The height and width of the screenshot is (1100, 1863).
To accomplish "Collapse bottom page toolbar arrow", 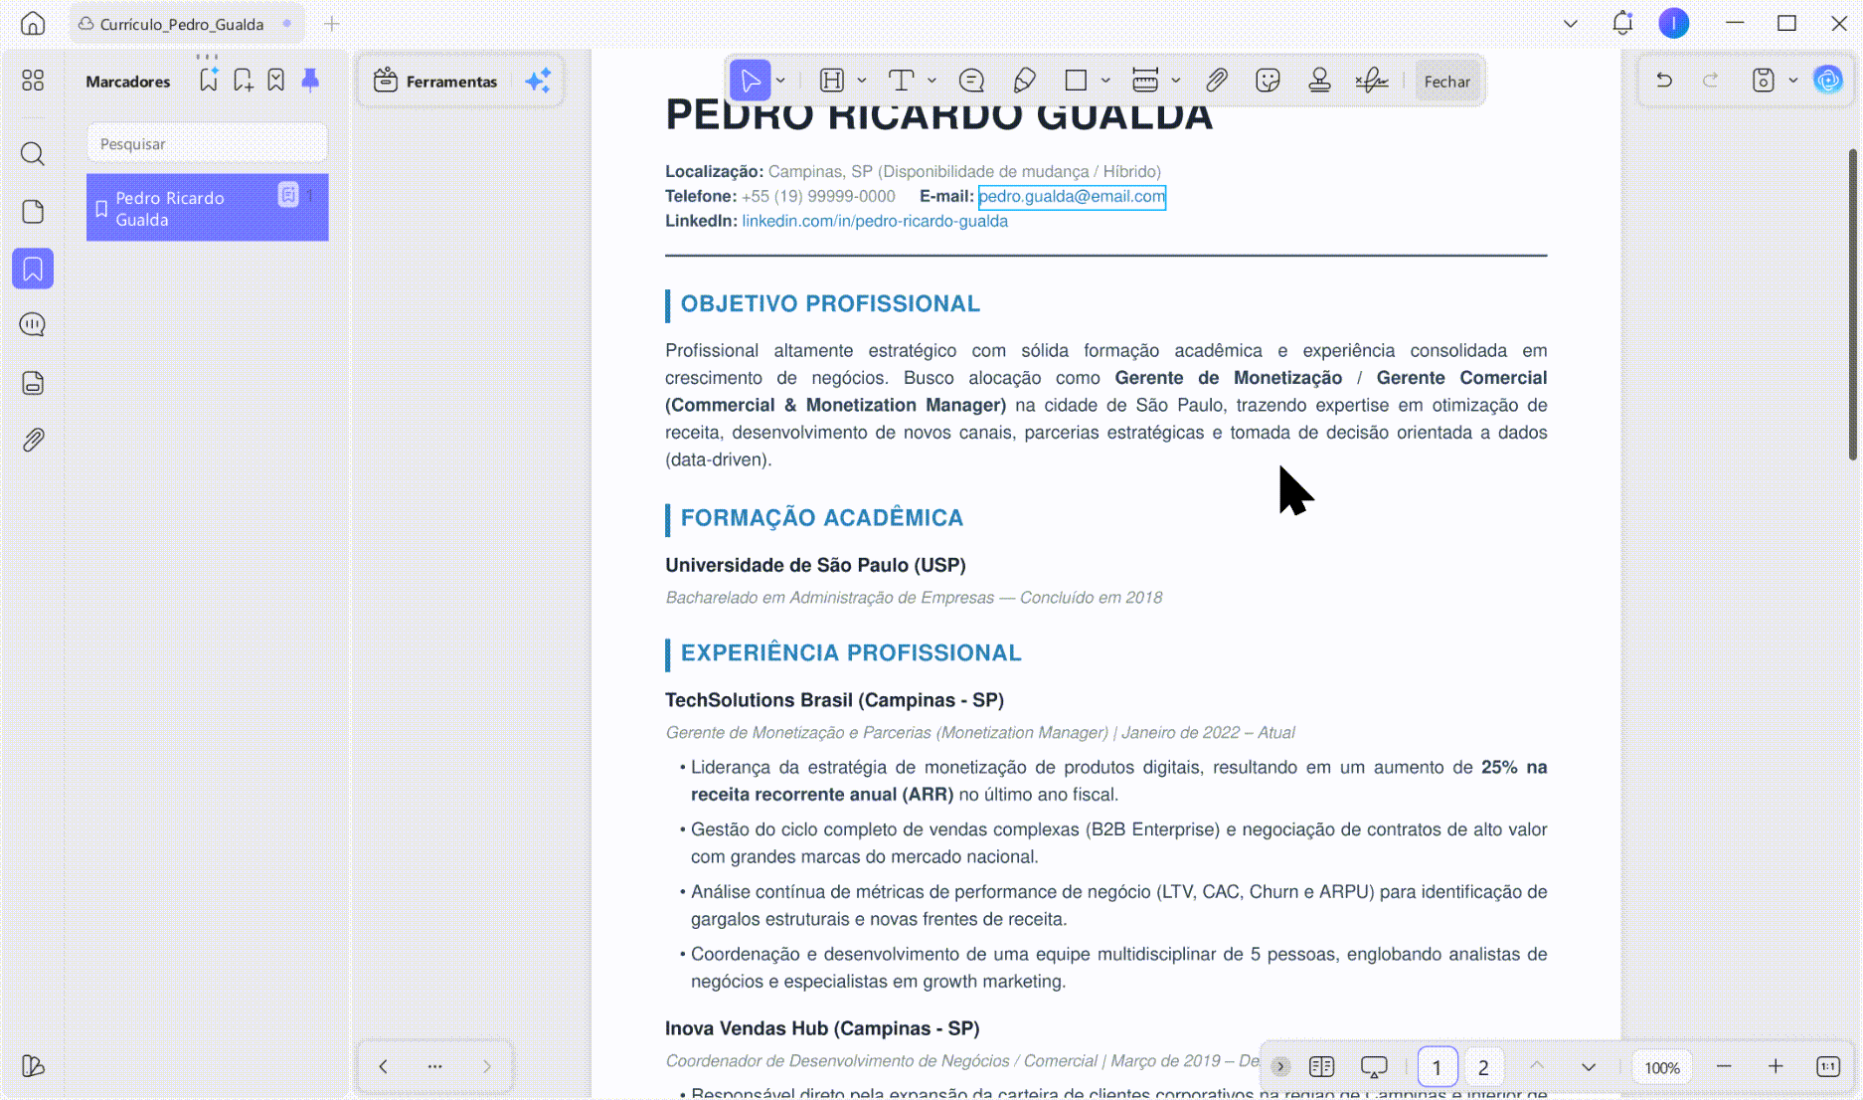I will point(1280,1066).
